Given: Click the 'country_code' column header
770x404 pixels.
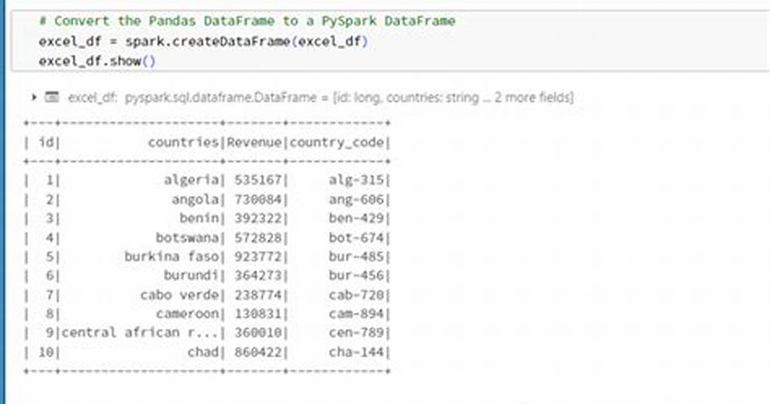Looking at the screenshot, I should click(337, 142).
